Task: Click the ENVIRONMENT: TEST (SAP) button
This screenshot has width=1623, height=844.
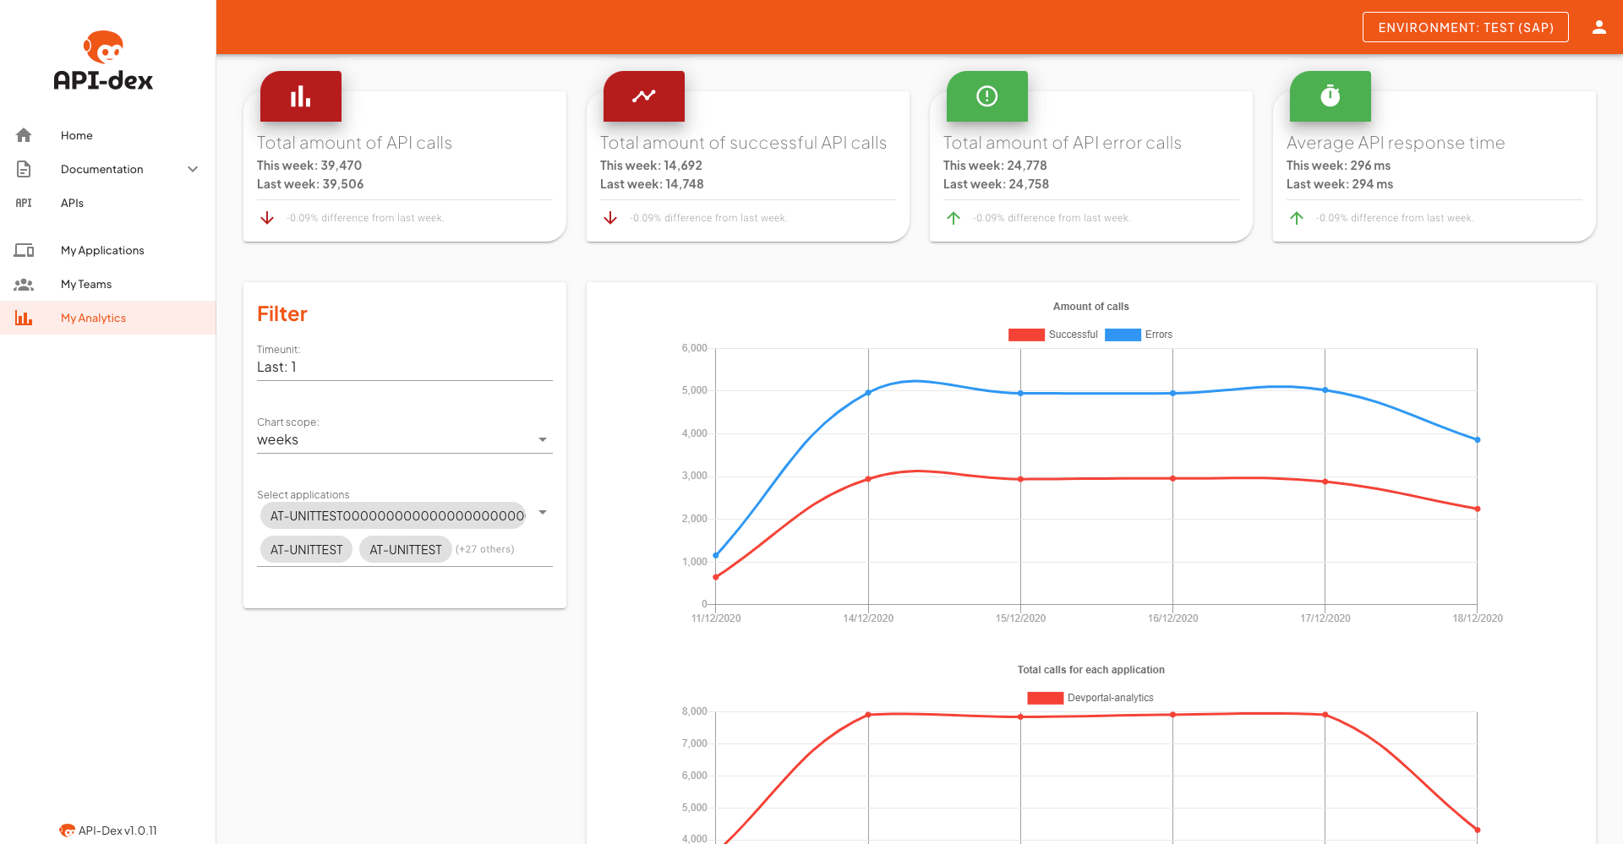Action: pyautogui.click(x=1466, y=27)
